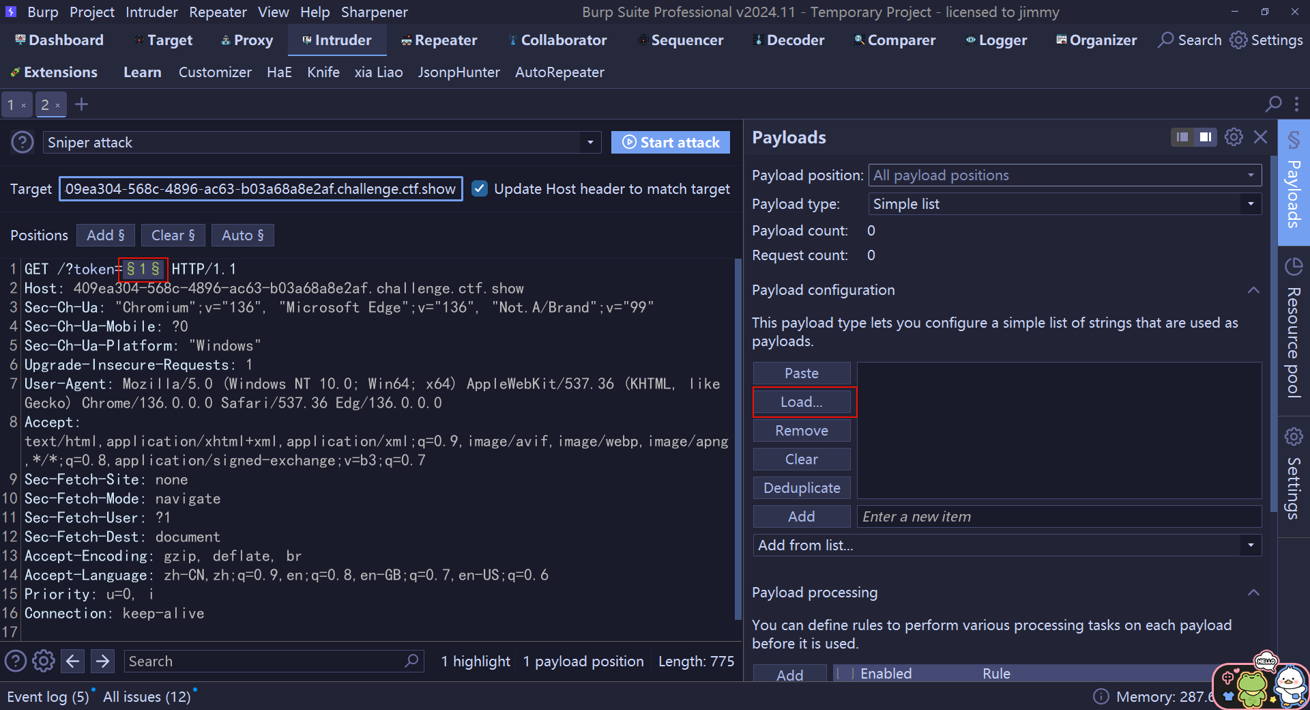This screenshot has width=1310, height=710.
Task: Open the Sharpener menu
Action: coord(375,12)
